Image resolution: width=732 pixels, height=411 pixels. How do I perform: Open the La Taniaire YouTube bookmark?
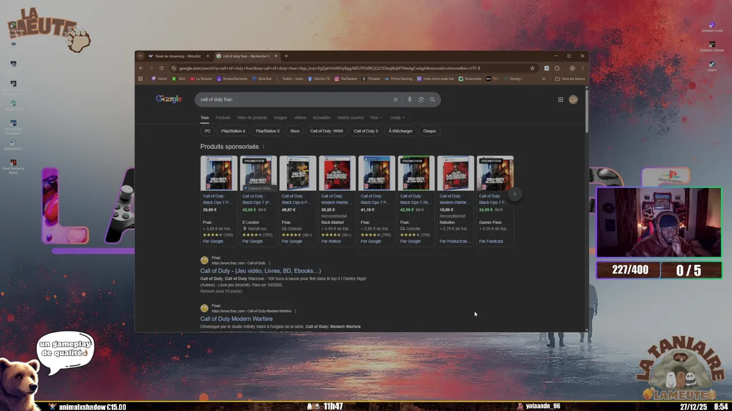click(201, 79)
